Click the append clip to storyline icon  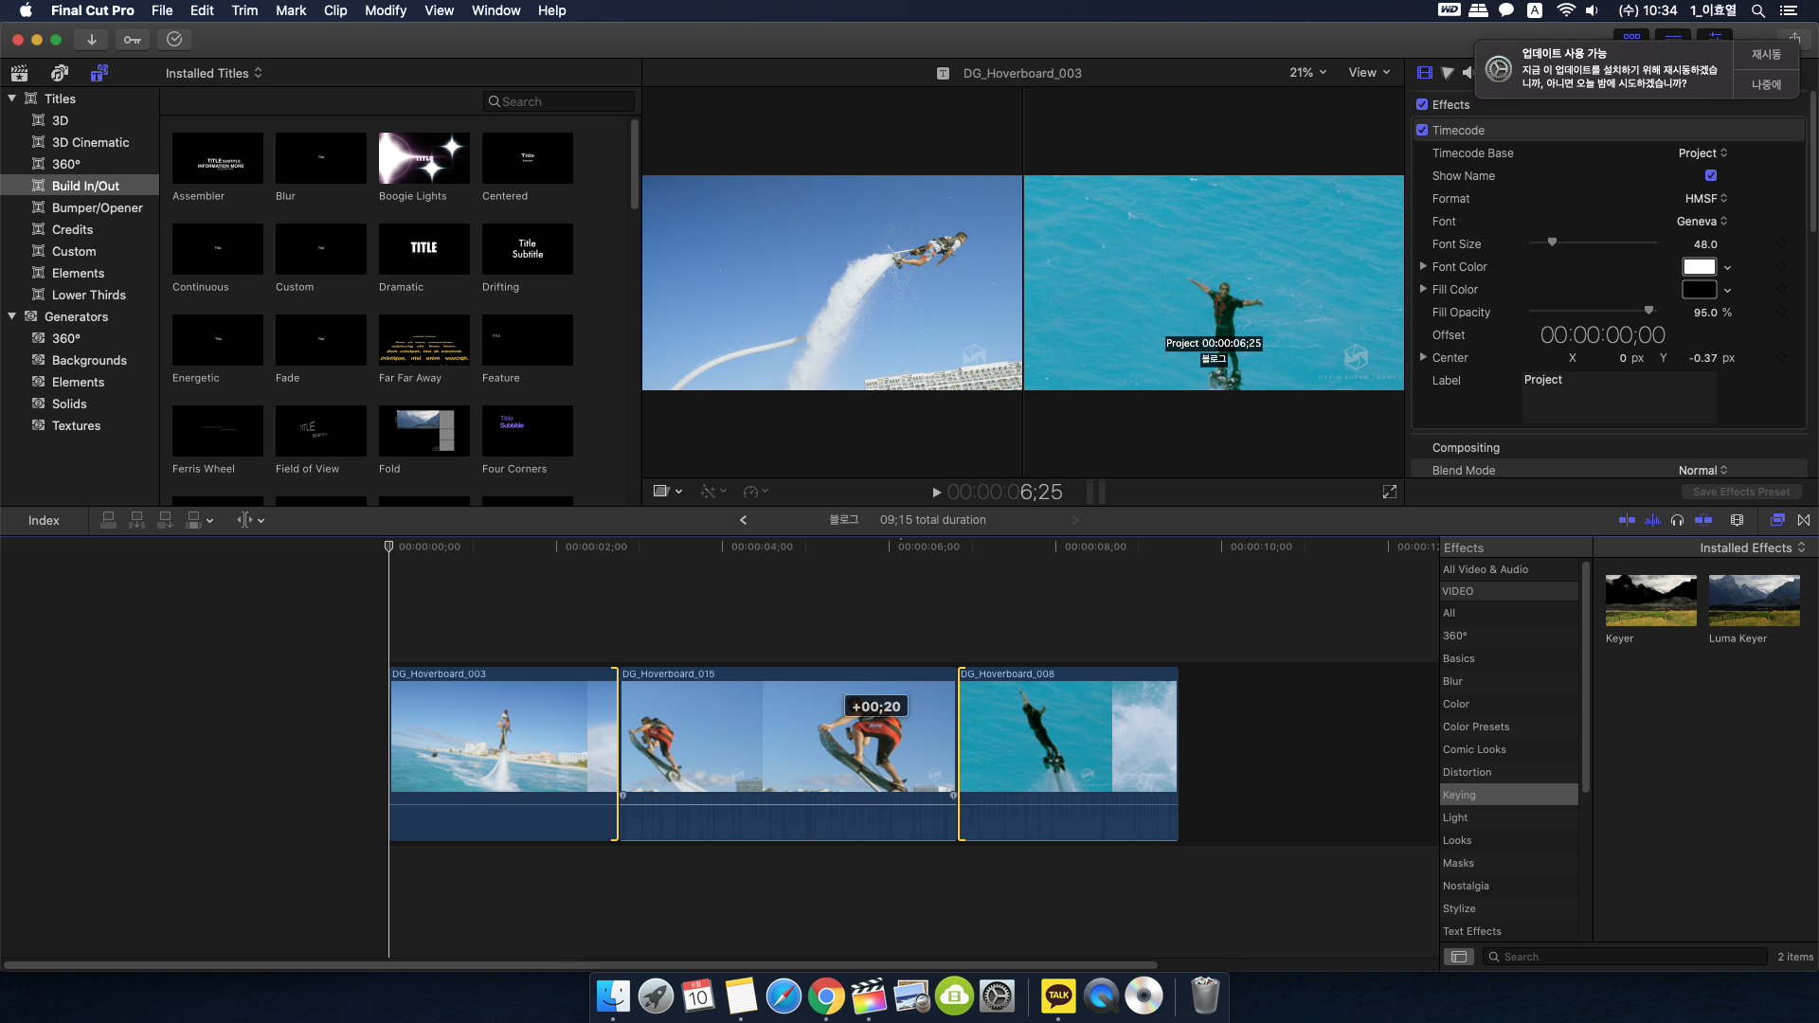click(165, 520)
